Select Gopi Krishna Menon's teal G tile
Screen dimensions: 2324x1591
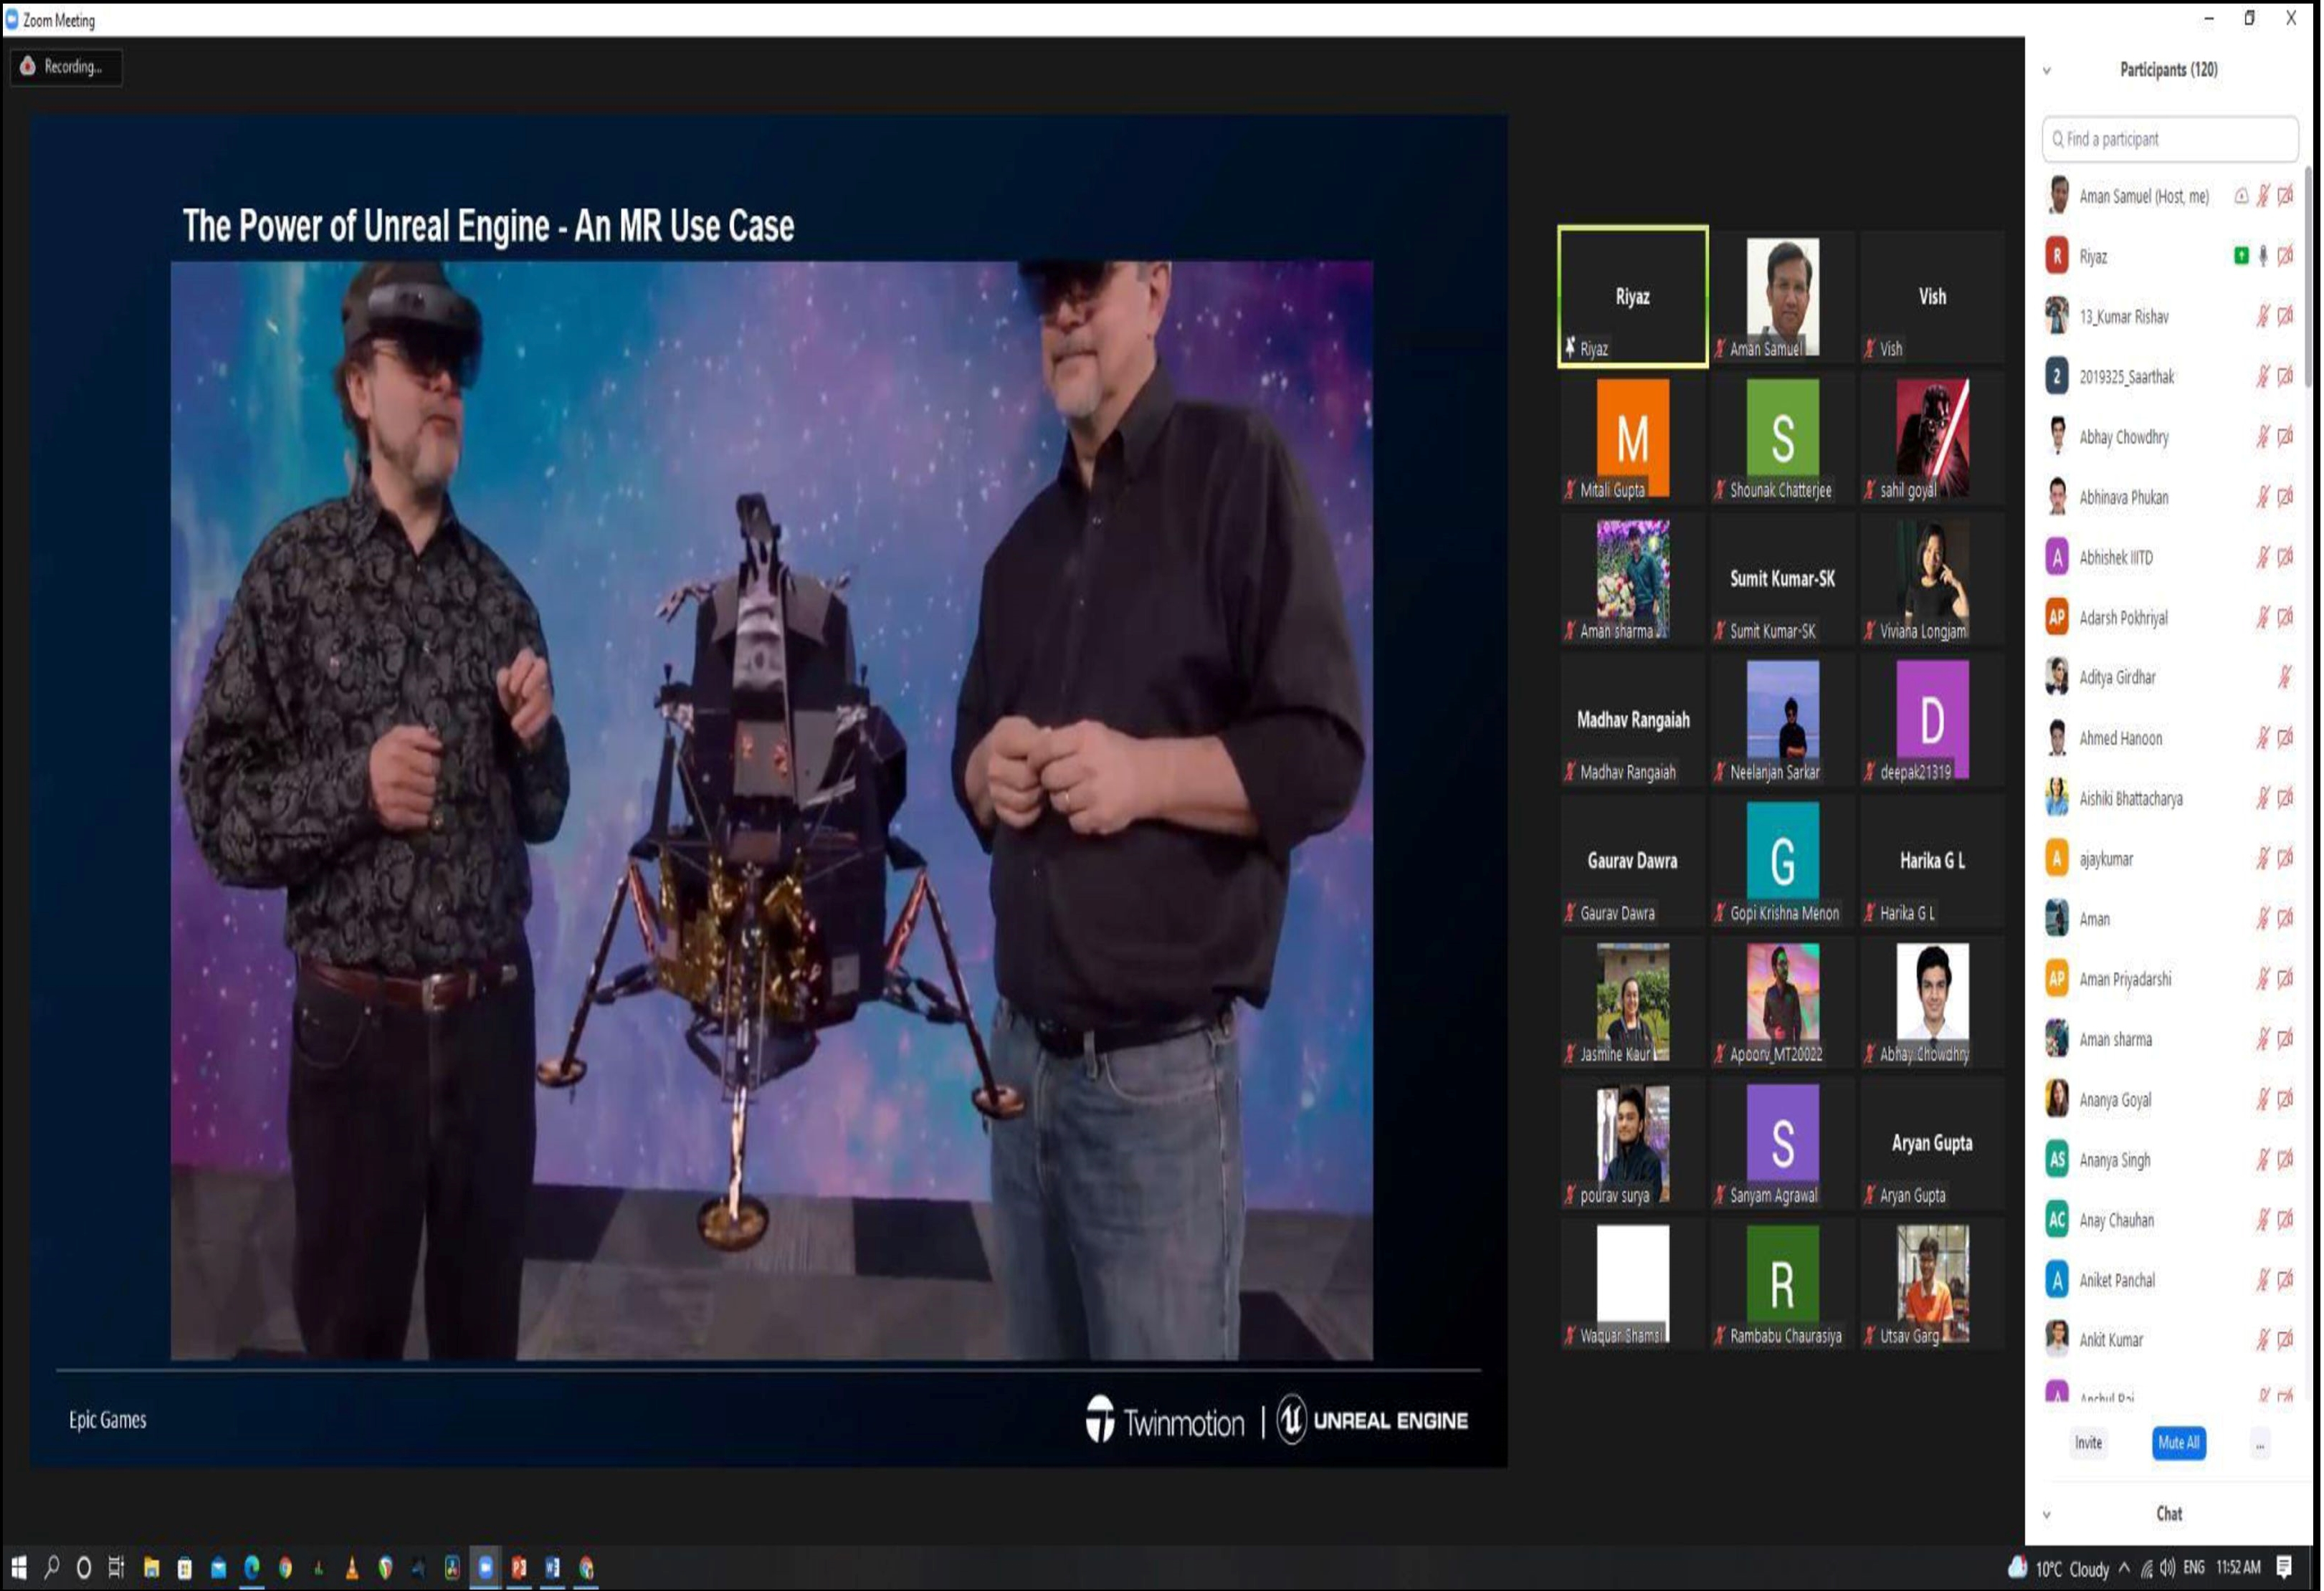coord(1782,861)
